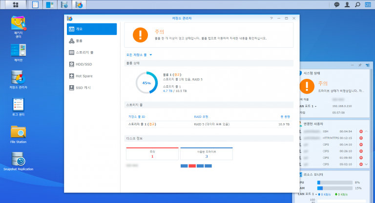Sort by the RAID 유형 column header
The image size is (375, 203).
[201, 117]
